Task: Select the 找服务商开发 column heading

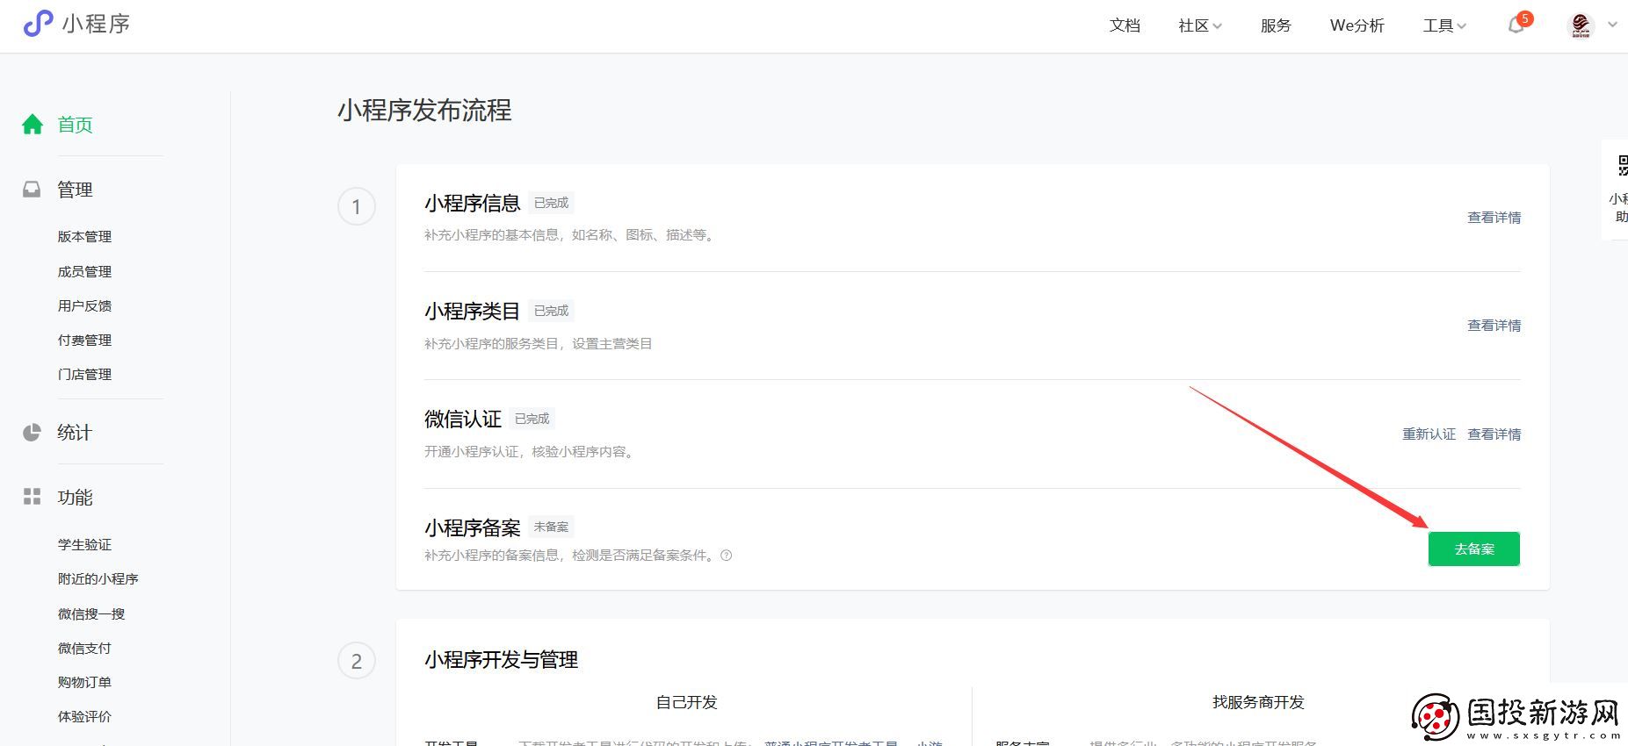Action: pyautogui.click(x=1258, y=702)
